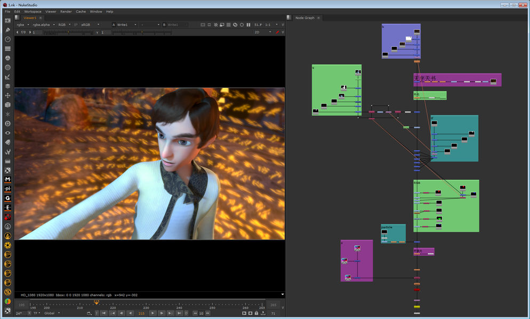
Task: Open the Merge nodes layers icon
Action: click(7, 86)
